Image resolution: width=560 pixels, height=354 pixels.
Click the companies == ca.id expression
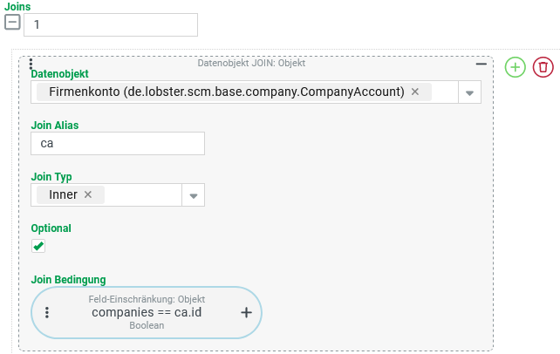click(x=147, y=312)
